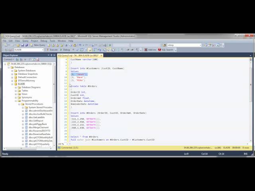
Task: Select the Programmability folder
Action: pyautogui.click(x=30, y=101)
